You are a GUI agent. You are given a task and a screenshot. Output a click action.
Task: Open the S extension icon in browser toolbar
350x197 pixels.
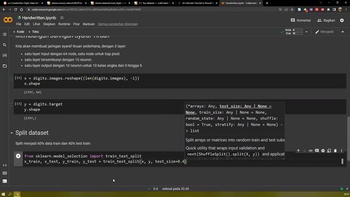tap(299, 10)
